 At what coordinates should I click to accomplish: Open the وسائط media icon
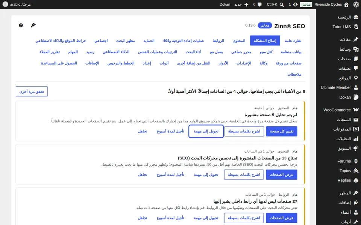[356, 49]
